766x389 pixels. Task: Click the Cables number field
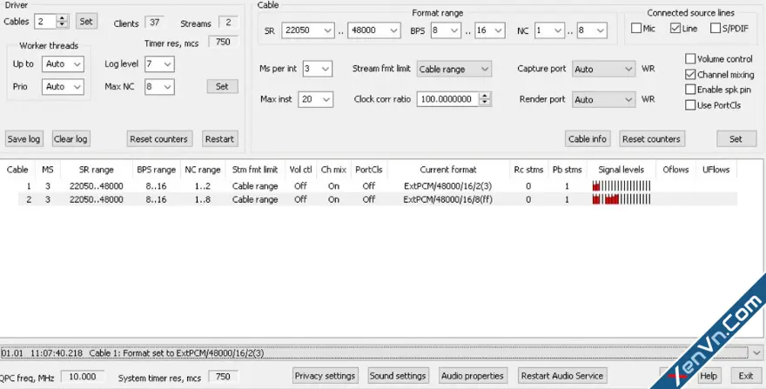point(45,22)
